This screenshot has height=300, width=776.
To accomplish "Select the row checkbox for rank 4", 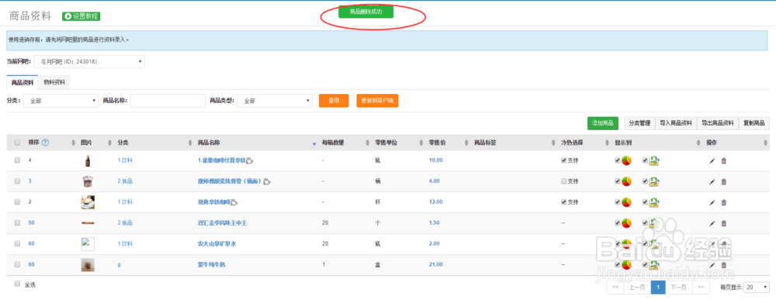I will [17, 160].
